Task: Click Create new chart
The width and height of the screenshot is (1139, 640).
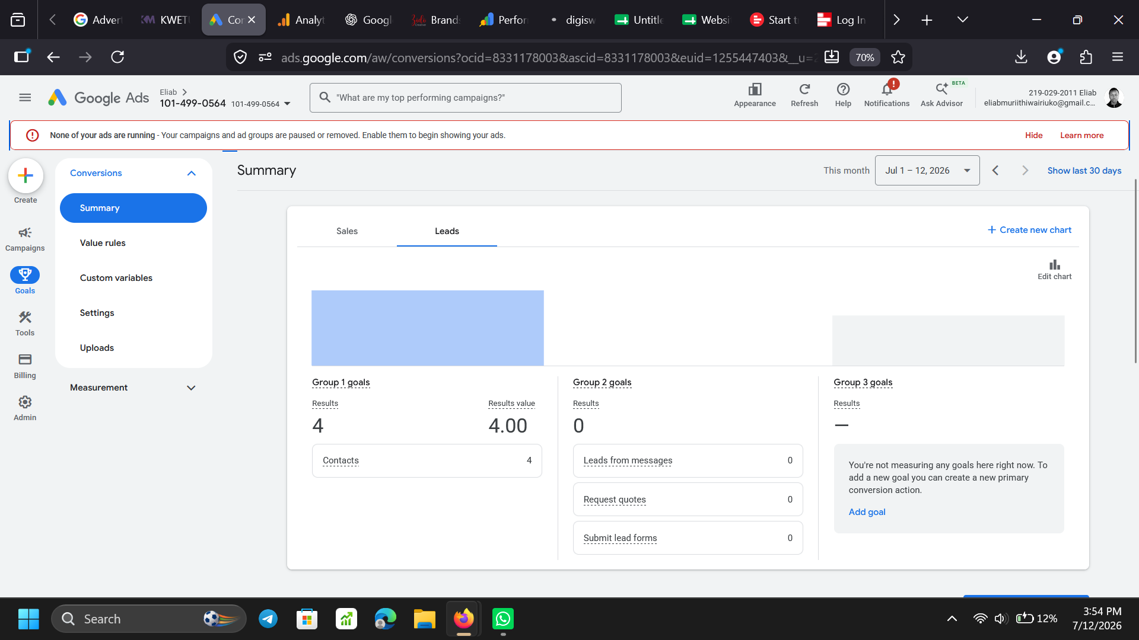Action: [1029, 230]
